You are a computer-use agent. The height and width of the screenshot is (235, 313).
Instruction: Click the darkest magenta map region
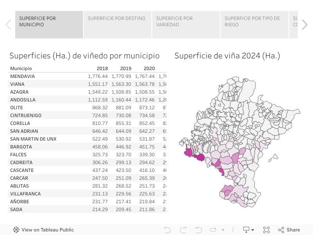coord(200,157)
